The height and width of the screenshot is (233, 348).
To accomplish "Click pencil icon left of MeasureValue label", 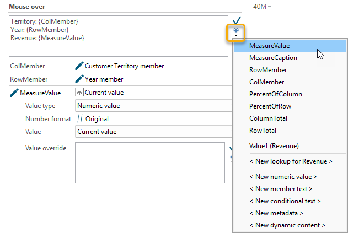I will (x=14, y=93).
